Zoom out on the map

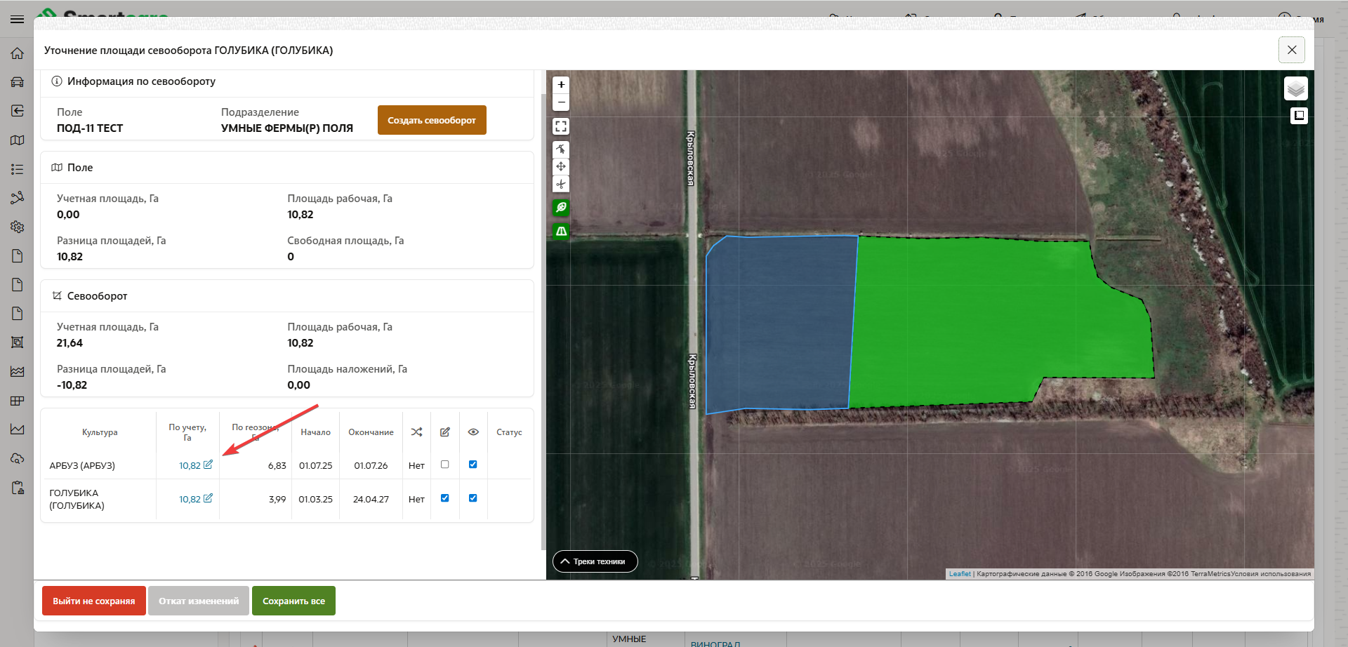coord(561,102)
